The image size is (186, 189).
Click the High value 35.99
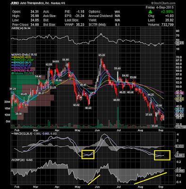[x=35, y=16]
